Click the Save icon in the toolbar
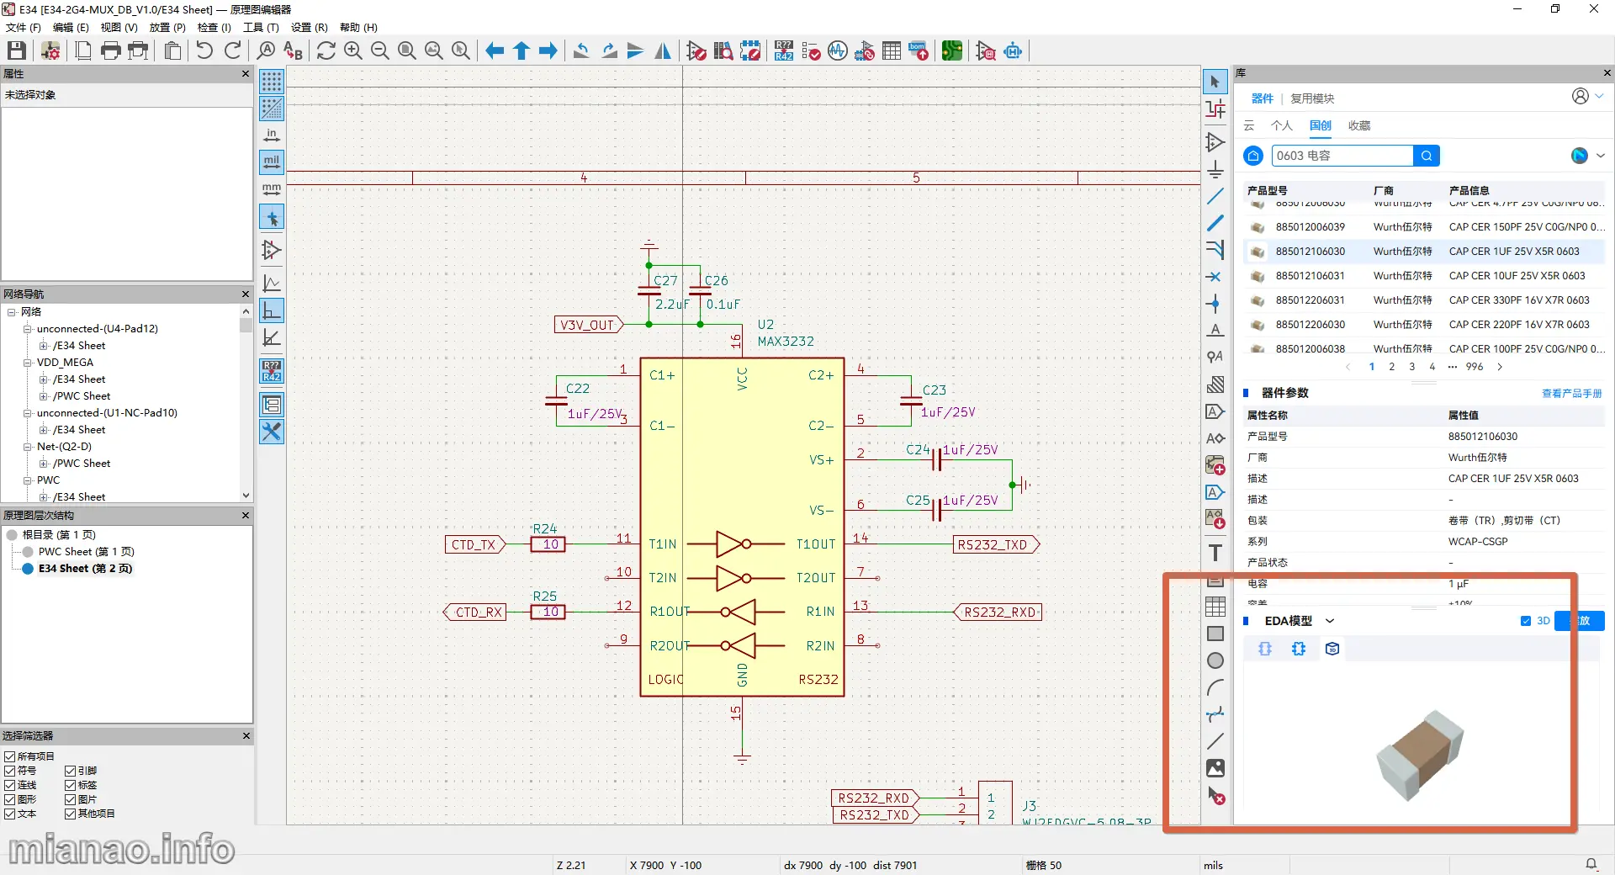 (17, 51)
